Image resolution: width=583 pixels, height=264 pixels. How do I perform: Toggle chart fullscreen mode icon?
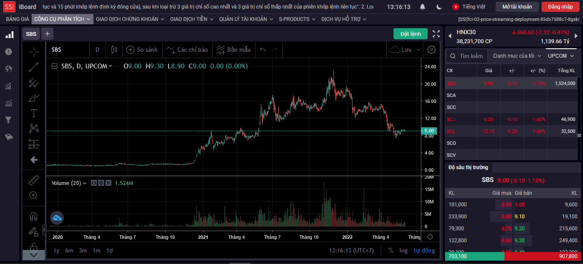point(436,34)
